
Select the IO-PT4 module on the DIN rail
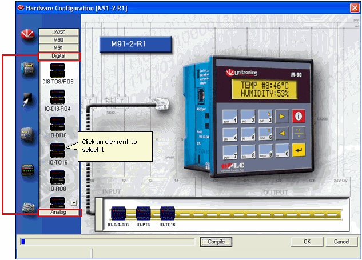pyautogui.click(x=143, y=213)
